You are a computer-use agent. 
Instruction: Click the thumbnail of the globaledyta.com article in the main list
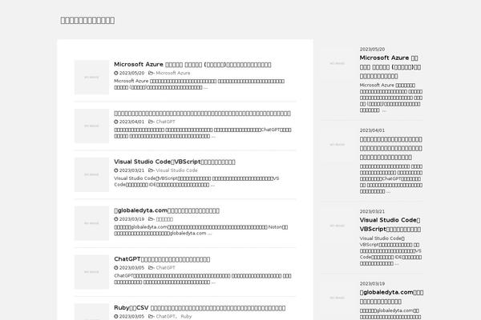click(91, 223)
